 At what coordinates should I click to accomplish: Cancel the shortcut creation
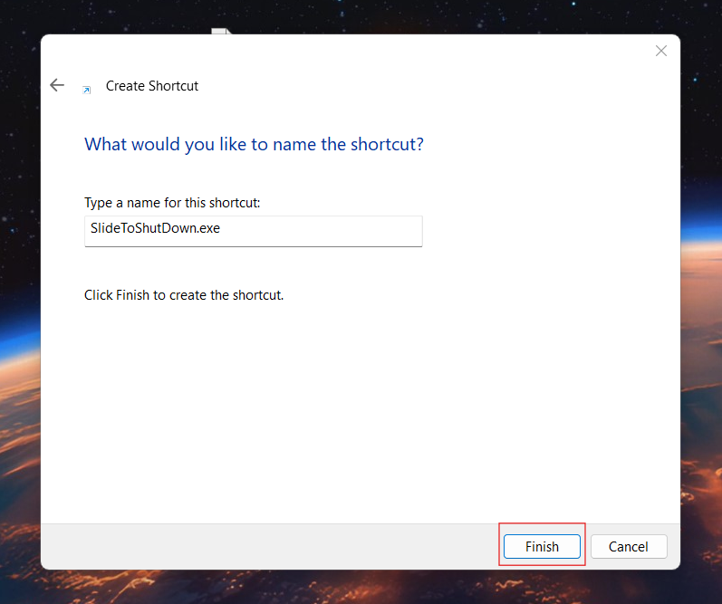(x=628, y=546)
